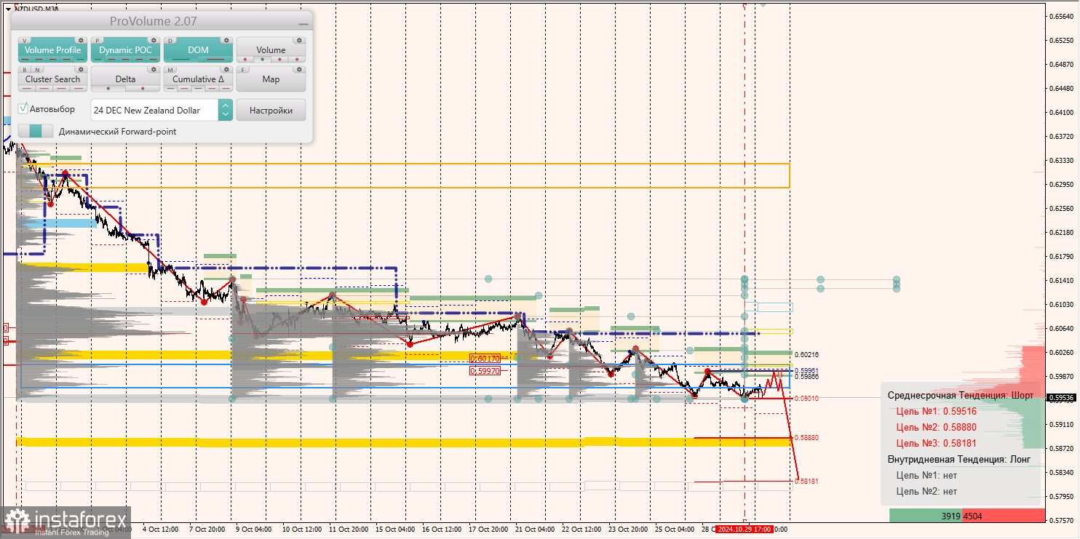Viewport: 1080px width, 539px height.
Task: Click the 0.63330 price scale value
Action: [1062, 160]
